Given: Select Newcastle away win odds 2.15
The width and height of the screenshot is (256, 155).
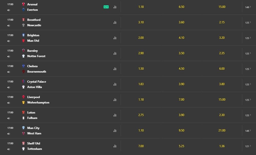Looking at the screenshot, I should pos(222,22).
